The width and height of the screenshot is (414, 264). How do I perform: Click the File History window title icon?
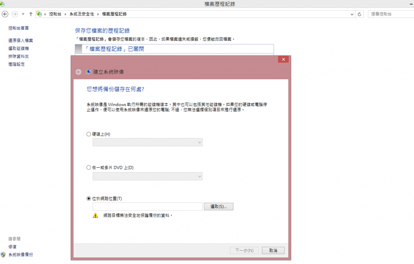(x=2, y=4)
